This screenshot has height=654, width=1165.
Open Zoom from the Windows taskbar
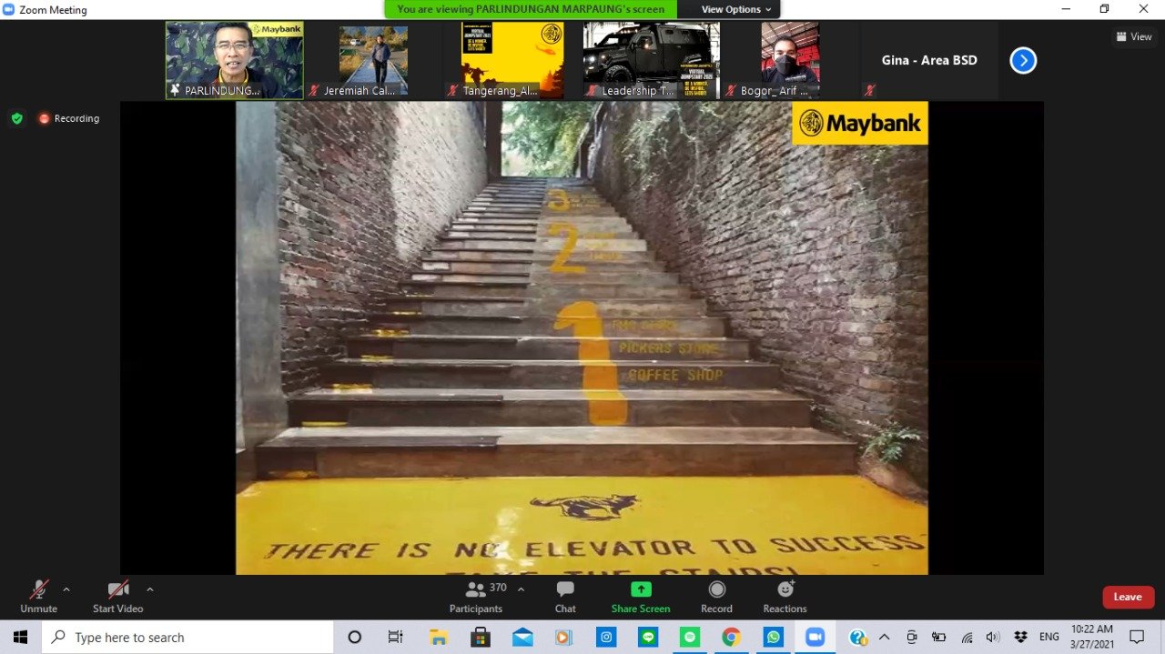[x=815, y=637]
